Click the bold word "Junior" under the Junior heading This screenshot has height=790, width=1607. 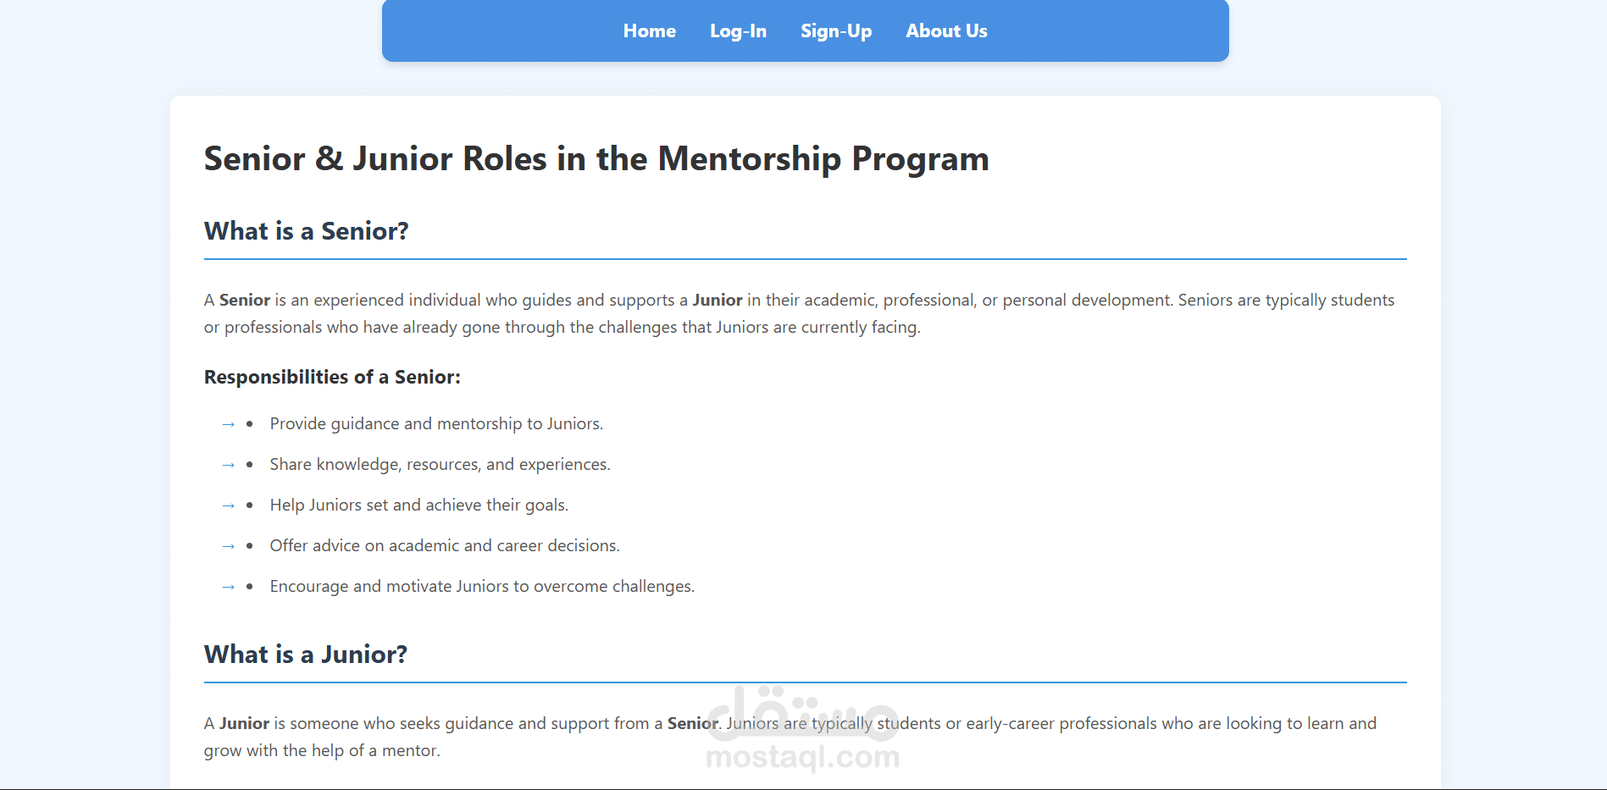pyautogui.click(x=244, y=723)
